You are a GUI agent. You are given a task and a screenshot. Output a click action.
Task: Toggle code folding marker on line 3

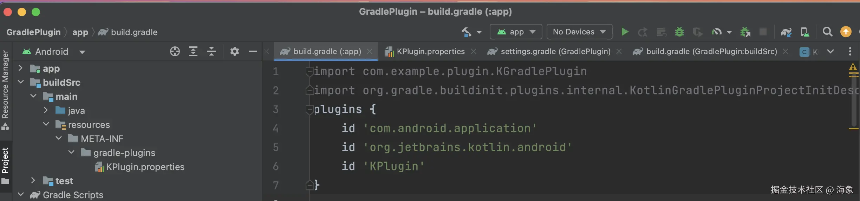tap(310, 110)
